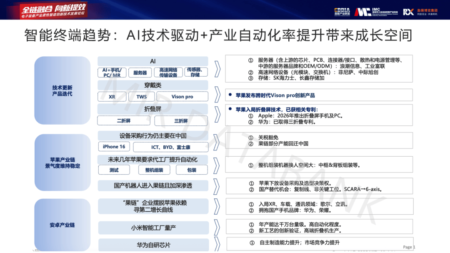Click the 穿戴类 section header
This screenshot has width=450, height=253.
point(152,85)
